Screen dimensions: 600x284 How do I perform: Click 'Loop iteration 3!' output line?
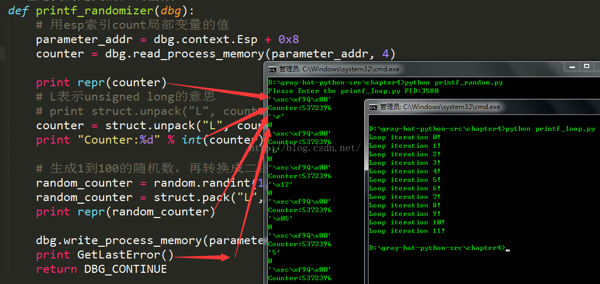click(x=404, y=163)
